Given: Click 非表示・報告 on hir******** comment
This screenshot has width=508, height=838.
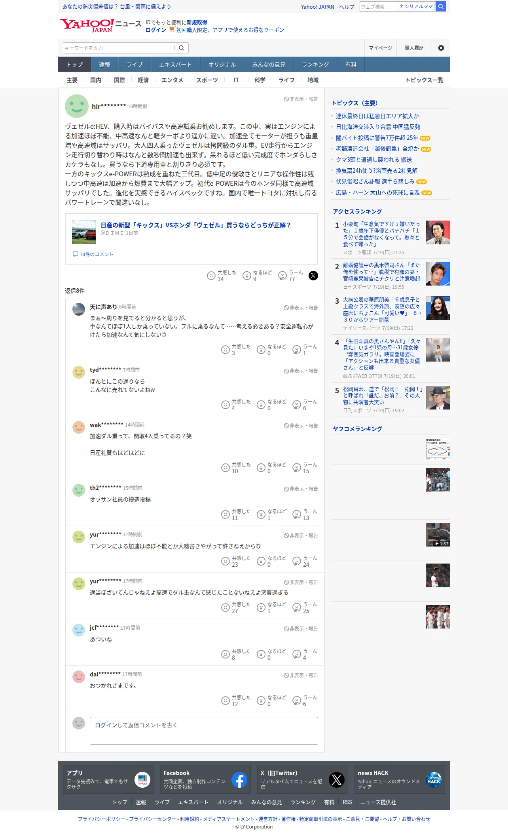Looking at the screenshot, I should pos(301,99).
